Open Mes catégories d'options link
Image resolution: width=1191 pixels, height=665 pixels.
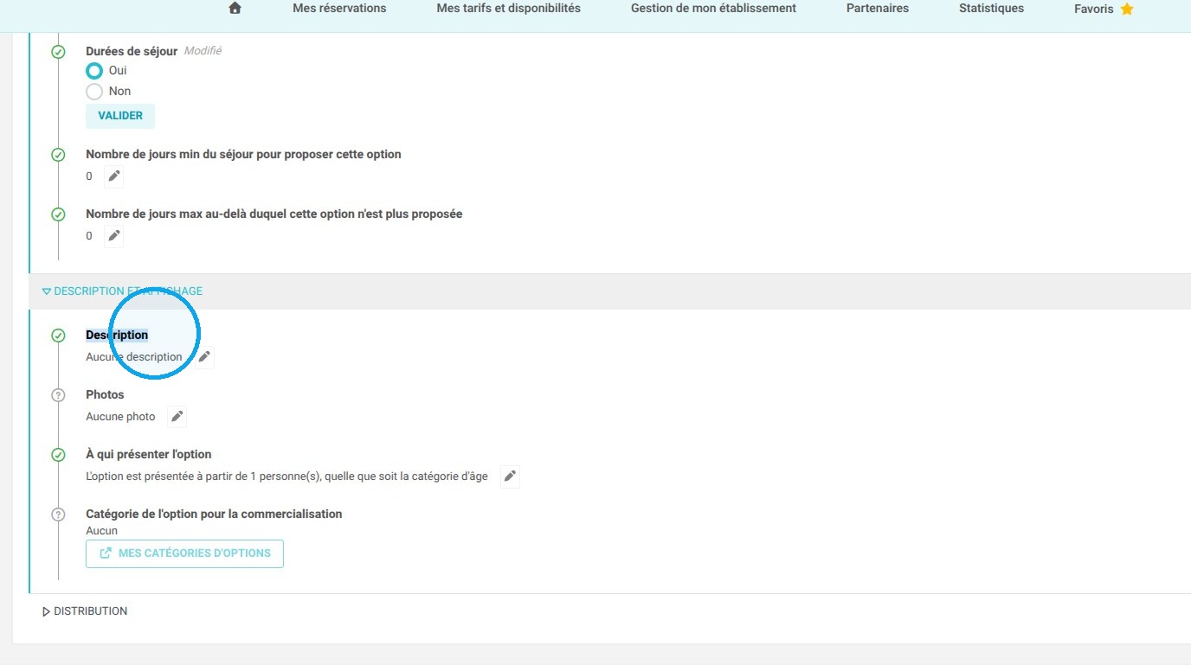click(184, 553)
